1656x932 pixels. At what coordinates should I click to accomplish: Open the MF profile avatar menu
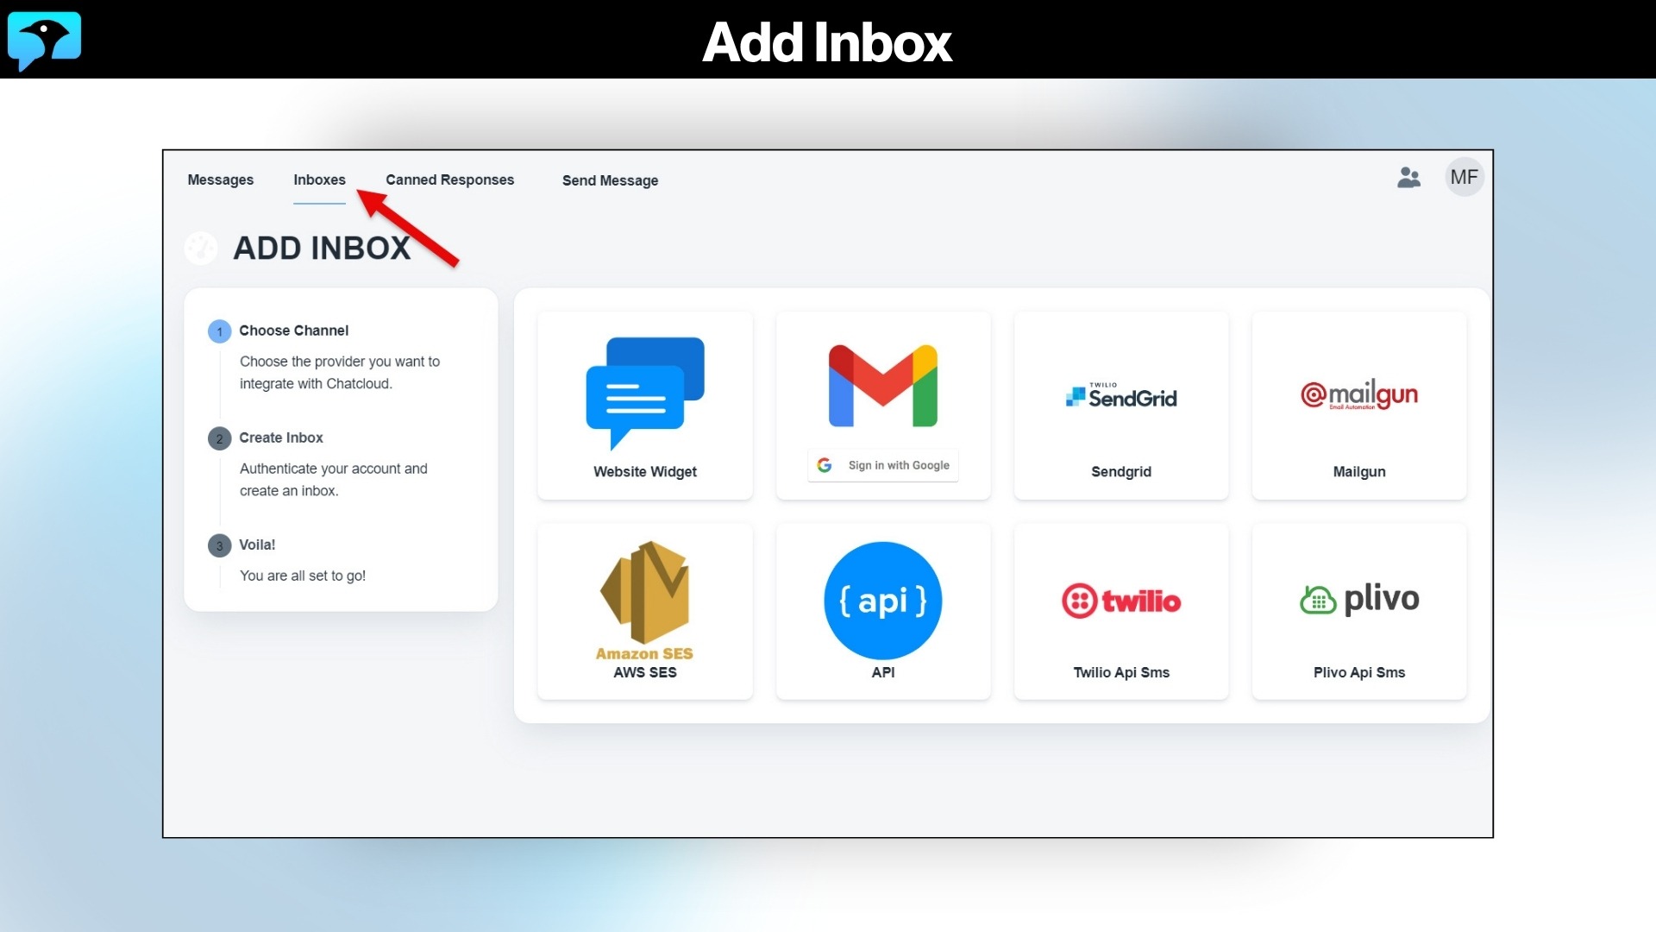pos(1464,177)
